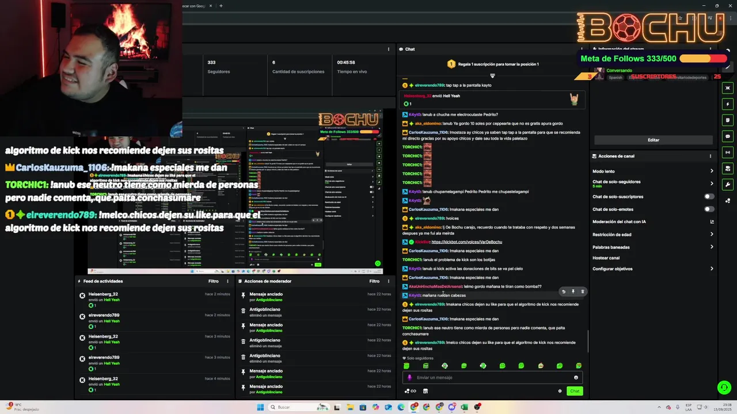Screen dimensions: 737x414
Task: Click the wrench tools sidebar icon
Action: (728, 185)
